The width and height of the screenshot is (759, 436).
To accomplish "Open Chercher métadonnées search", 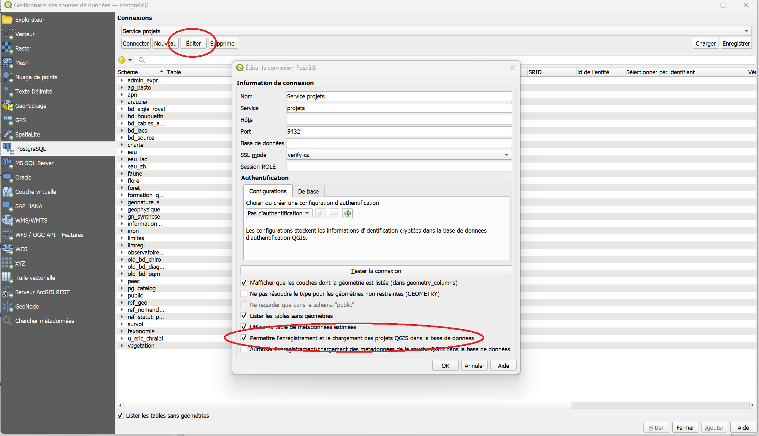I will pos(57,321).
